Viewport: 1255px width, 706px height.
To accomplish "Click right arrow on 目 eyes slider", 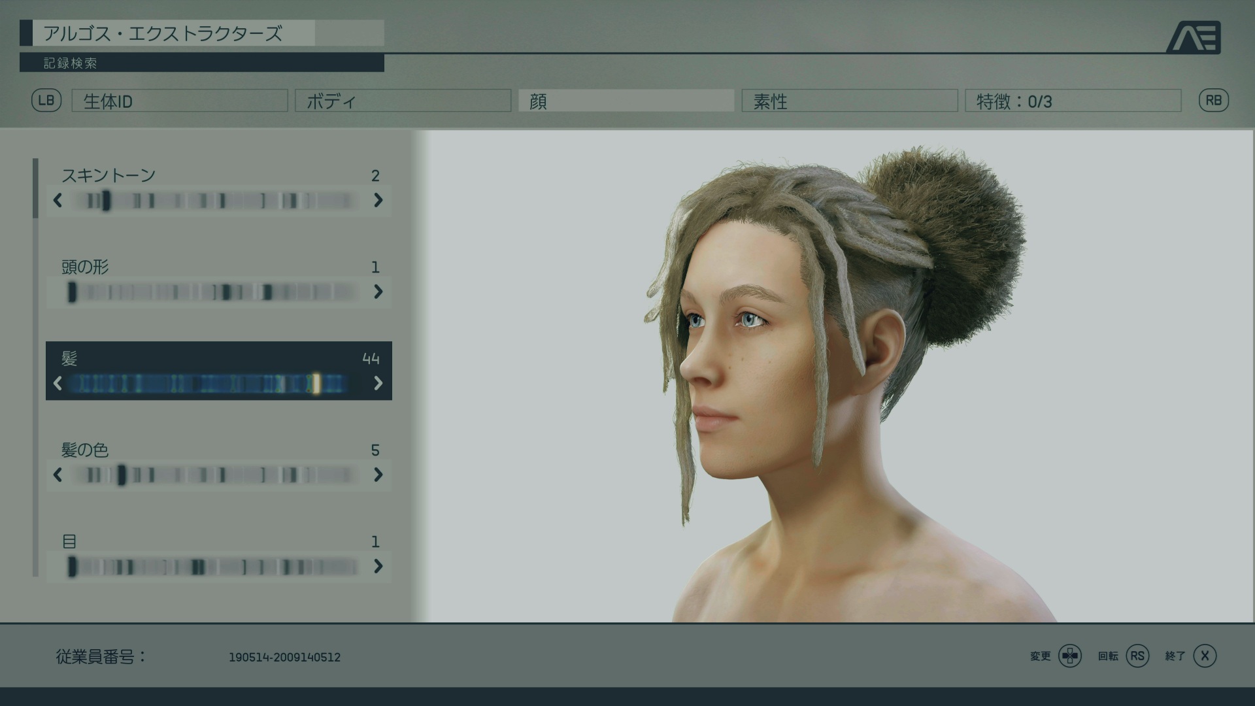I will tap(378, 566).
